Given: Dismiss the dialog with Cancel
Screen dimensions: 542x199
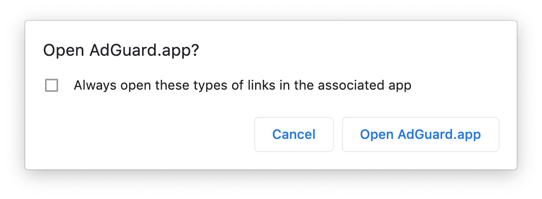Looking at the screenshot, I should tap(294, 134).
